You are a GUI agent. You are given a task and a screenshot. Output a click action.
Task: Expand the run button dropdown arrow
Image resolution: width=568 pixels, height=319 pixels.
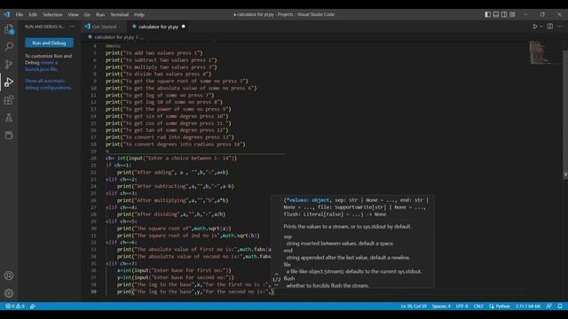point(541,27)
